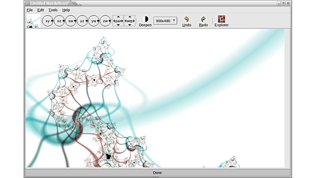Screen dimensions: 316x178
Task: Click the black blob in the fractal image
Action: [x=108, y=157]
